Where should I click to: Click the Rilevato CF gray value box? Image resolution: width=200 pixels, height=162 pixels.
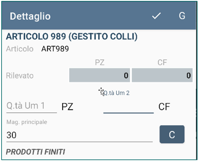pyautogui.click(x=162, y=75)
